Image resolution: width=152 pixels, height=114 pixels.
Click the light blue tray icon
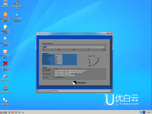pyautogui.click(x=141, y=112)
